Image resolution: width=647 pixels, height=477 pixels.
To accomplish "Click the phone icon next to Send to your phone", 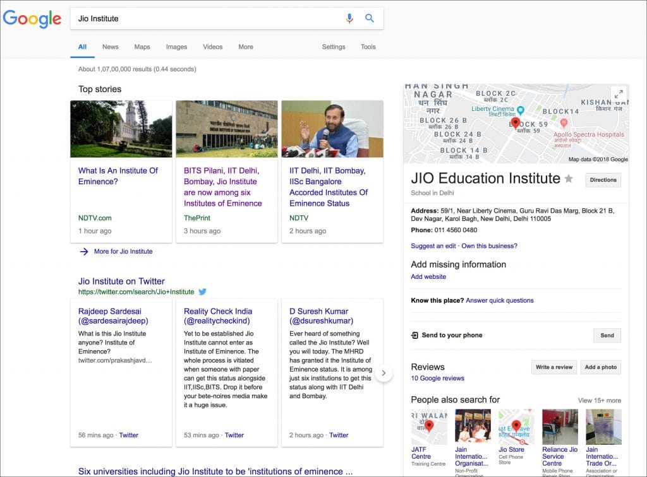I will 414,335.
